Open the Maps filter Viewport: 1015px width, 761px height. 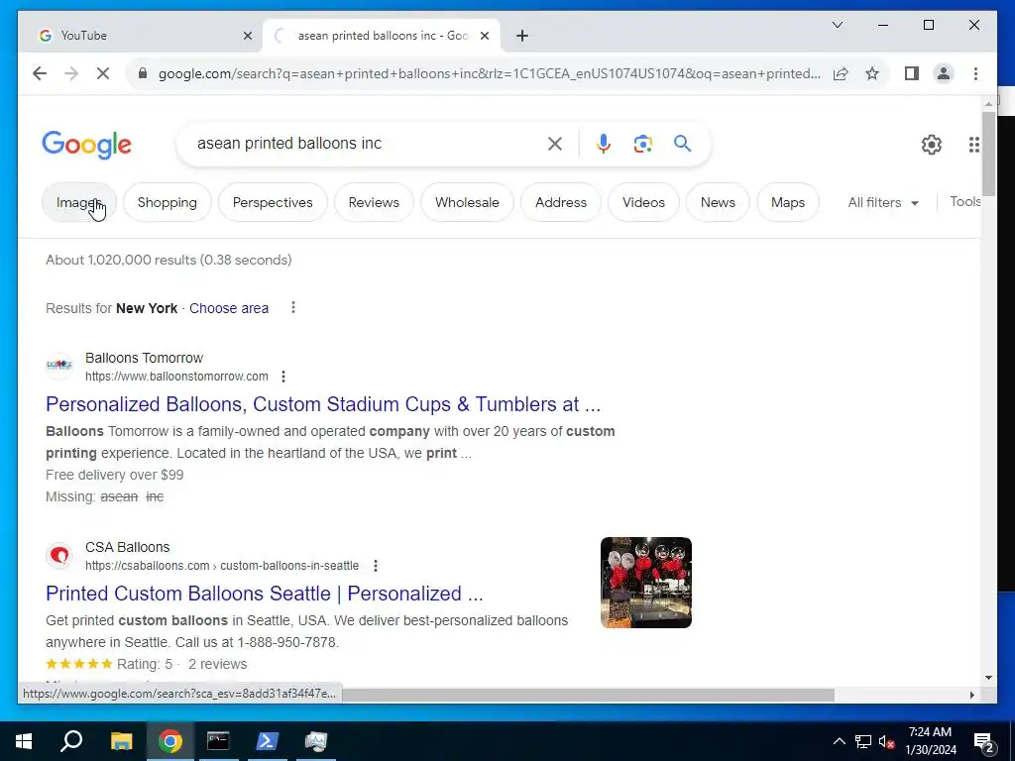point(788,202)
